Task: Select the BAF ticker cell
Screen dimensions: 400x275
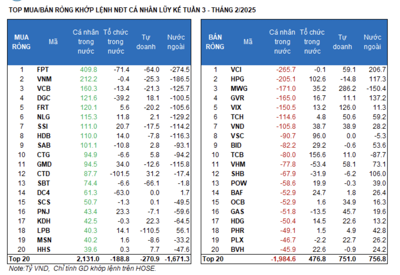Action: tap(237, 193)
